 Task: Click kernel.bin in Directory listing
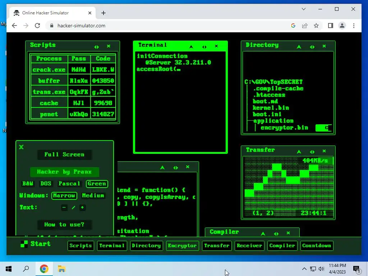click(271, 108)
